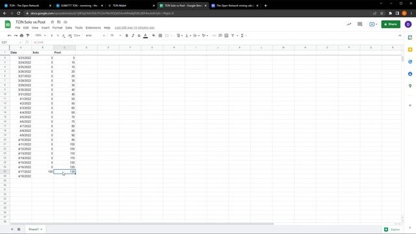
Task: Open the fill color picker
Action: coord(153,36)
